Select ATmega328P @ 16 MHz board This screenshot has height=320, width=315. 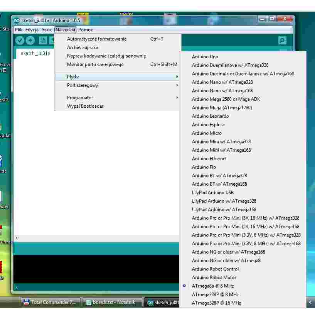[216, 303]
